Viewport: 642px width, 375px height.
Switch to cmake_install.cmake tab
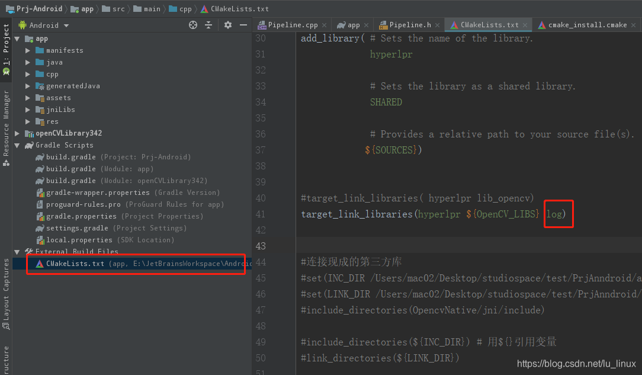click(x=587, y=25)
